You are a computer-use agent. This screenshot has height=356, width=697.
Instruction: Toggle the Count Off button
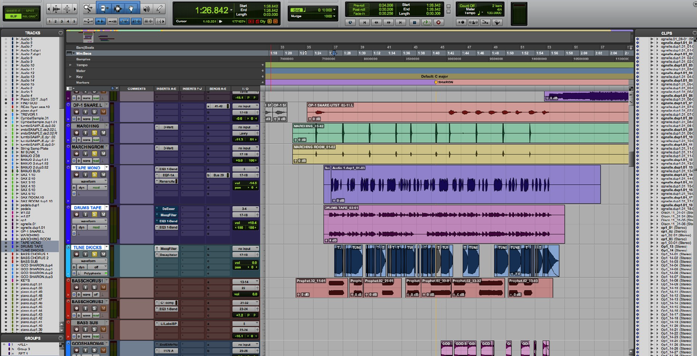467,6
